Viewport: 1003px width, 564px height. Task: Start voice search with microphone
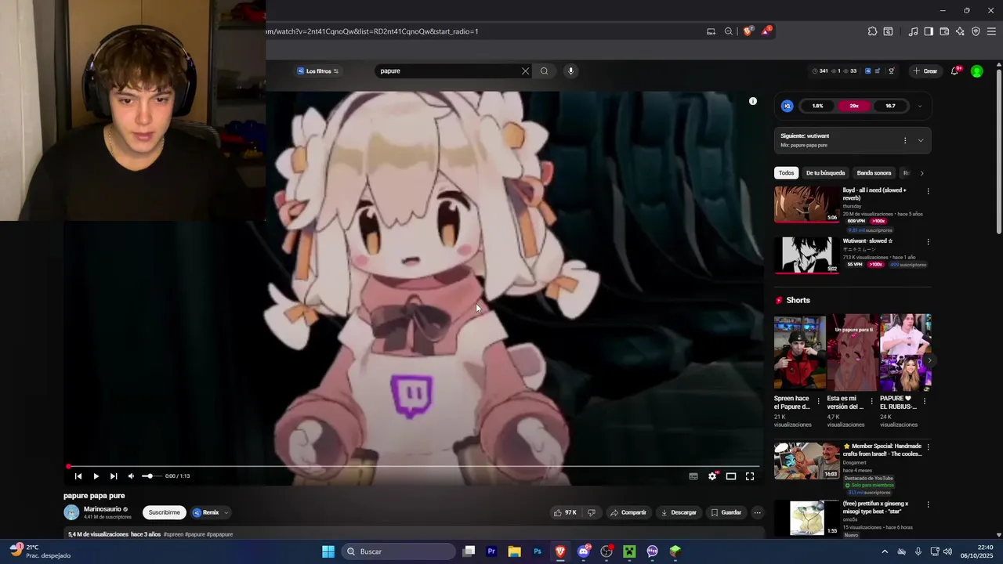[570, 71]
